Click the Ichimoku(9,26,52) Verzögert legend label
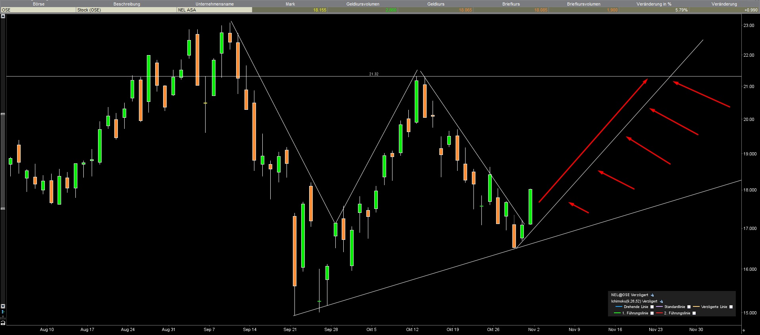Screen dimensions: 760x335 point(634,301)
